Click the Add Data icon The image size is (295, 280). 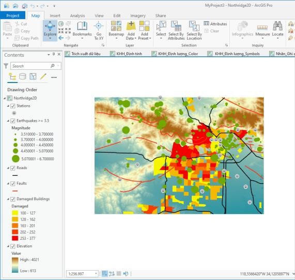pyautogui.click(x=131, y=26)
